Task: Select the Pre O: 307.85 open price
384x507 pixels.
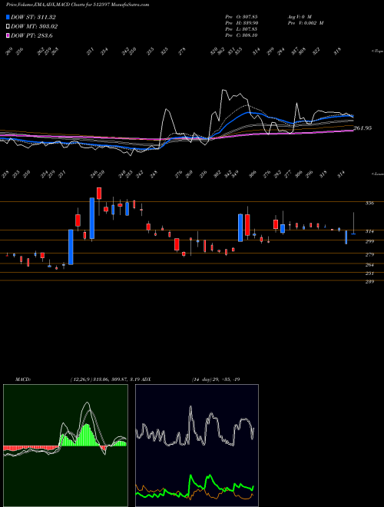Action: (241, 16)
